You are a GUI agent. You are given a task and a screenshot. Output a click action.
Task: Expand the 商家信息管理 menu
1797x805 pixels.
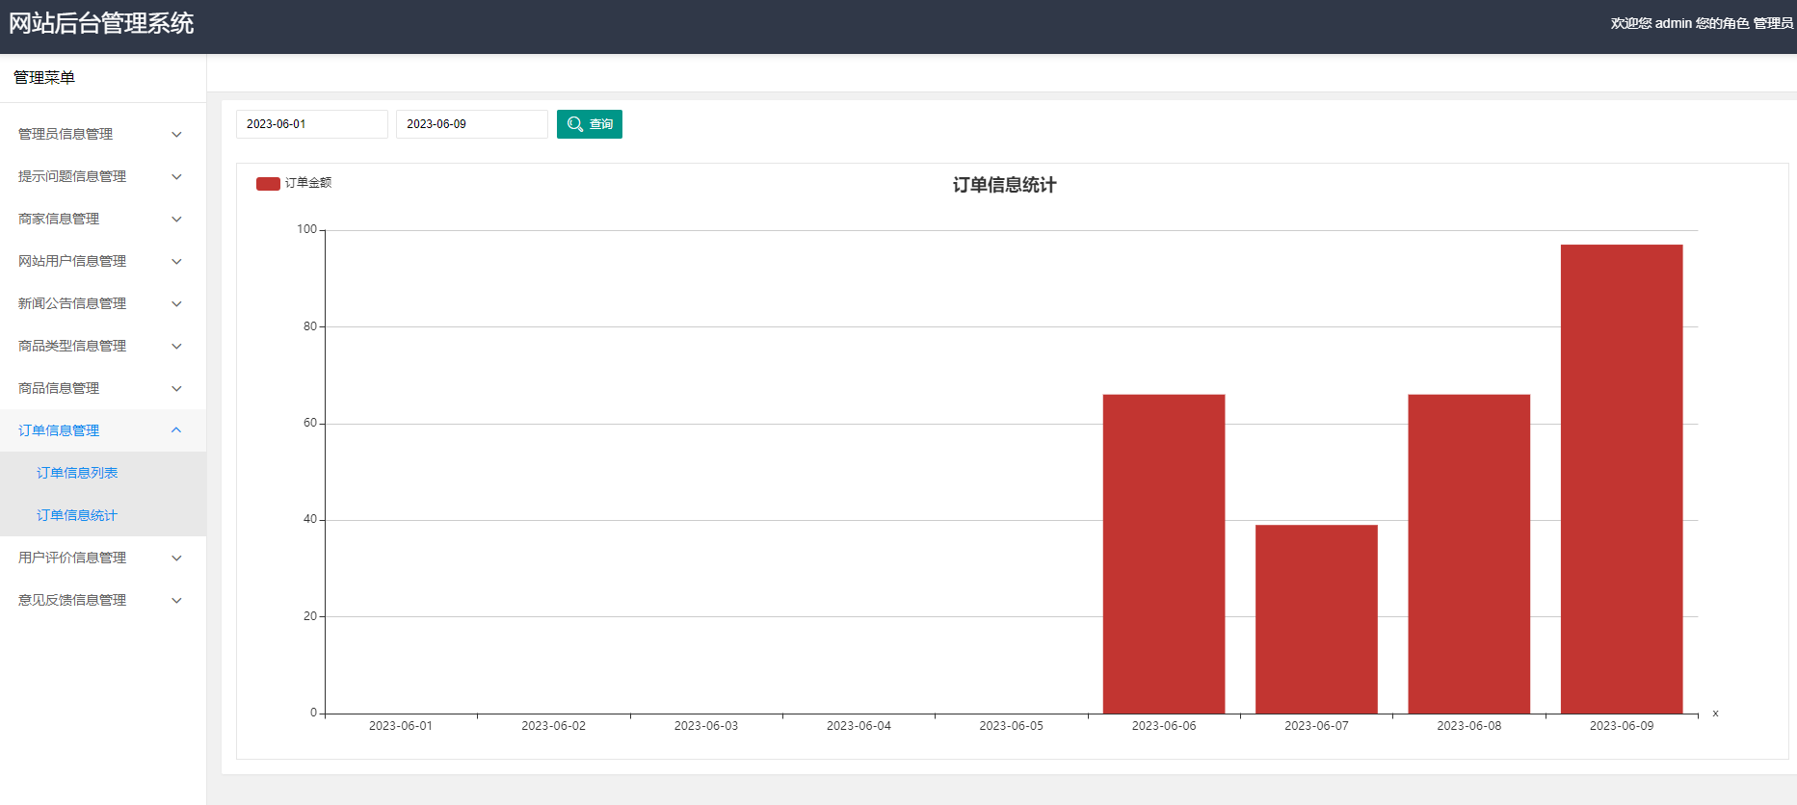coord(103,219)
